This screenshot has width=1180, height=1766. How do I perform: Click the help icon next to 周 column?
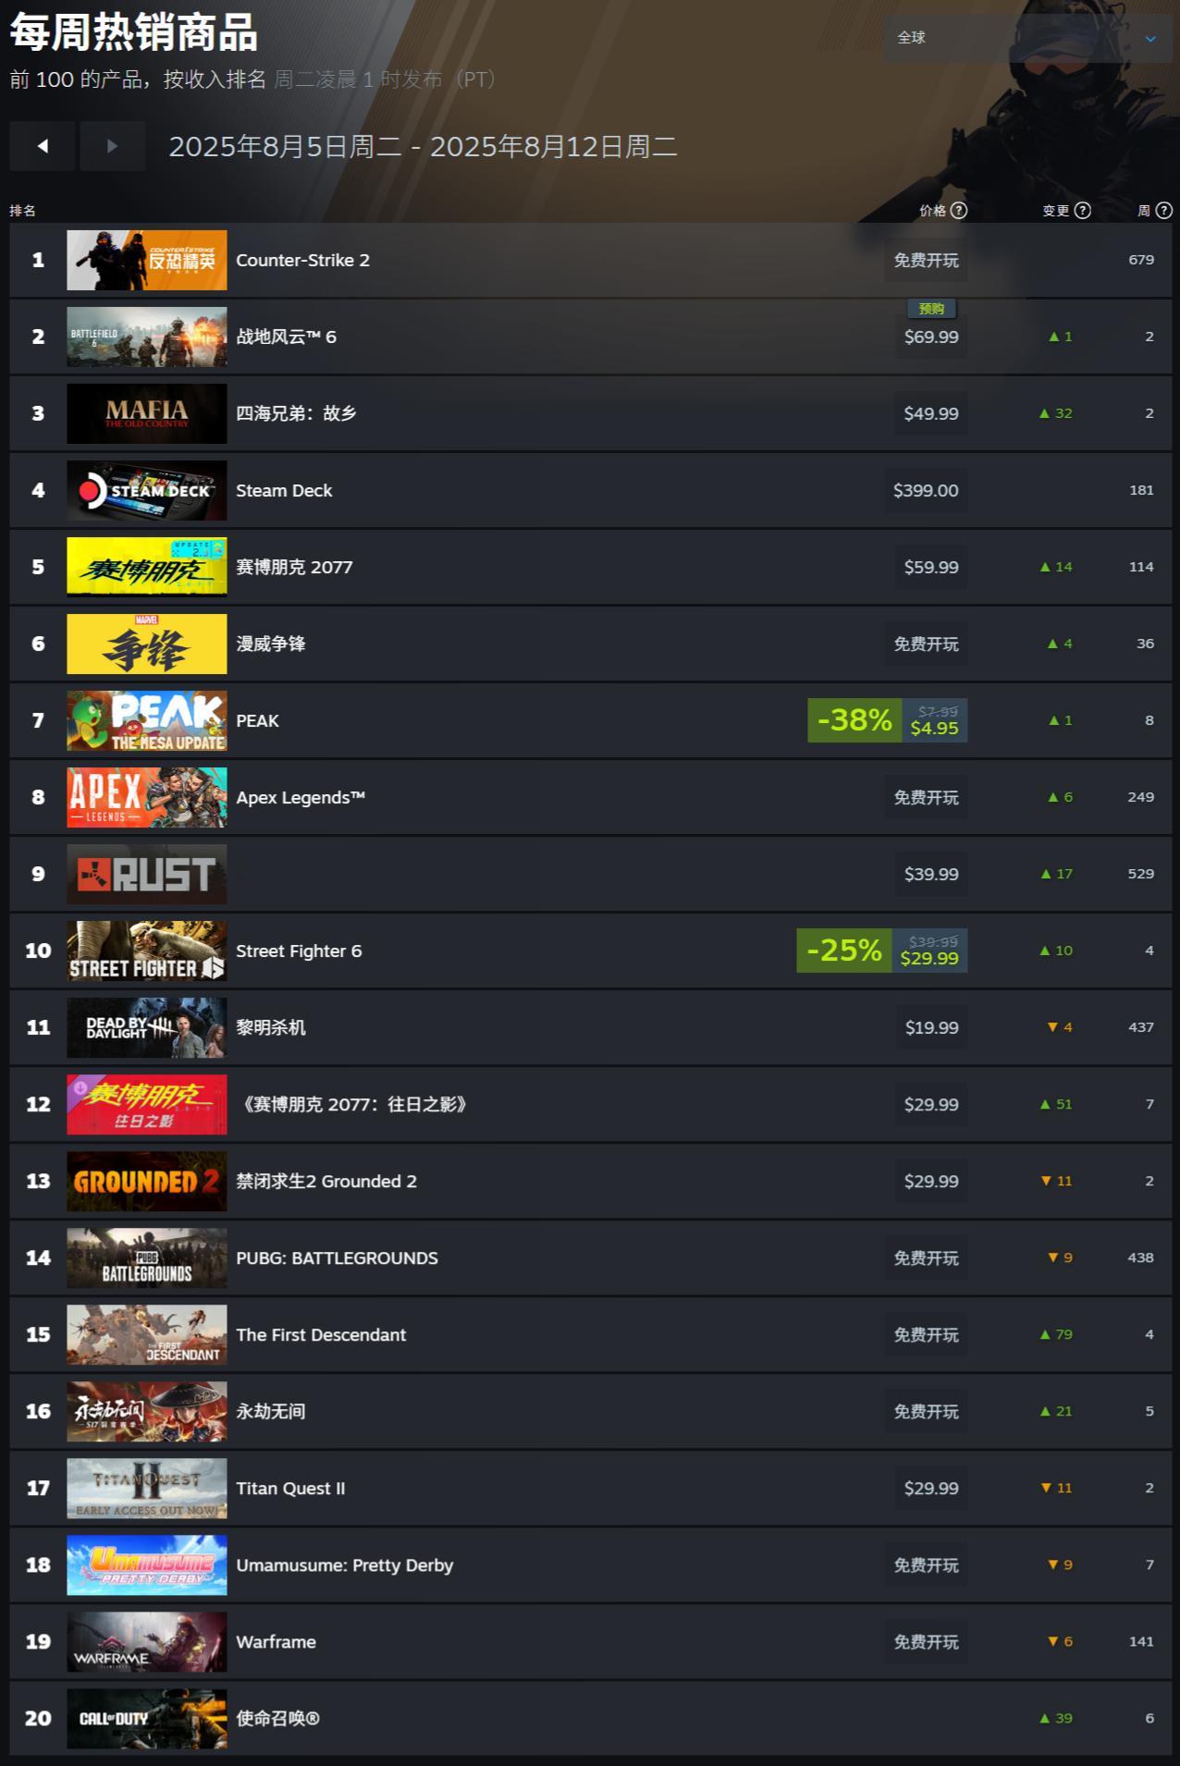tap(1164, 210)
